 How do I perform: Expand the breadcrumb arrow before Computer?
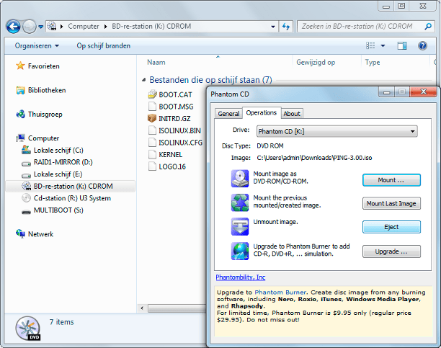[61, 27]
